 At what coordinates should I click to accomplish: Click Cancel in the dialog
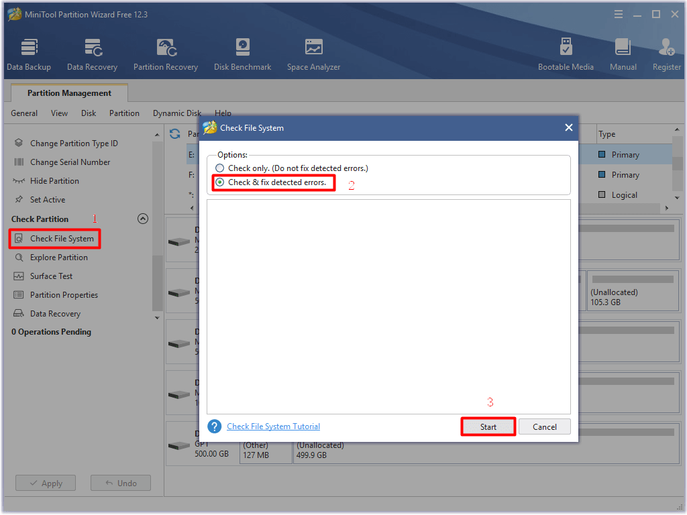point(545,426)
